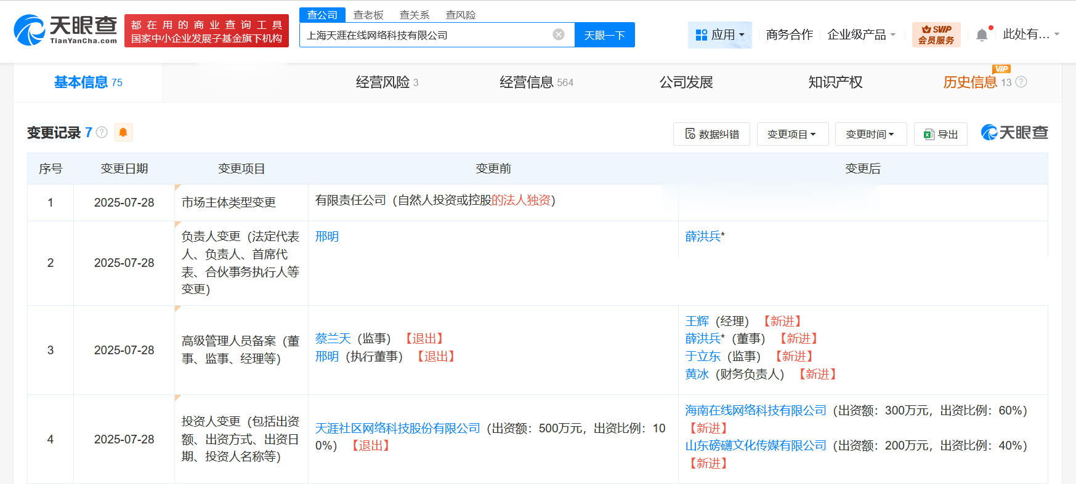Open the 黄冰 (财务负责人) link

pyautogui.click(x=697, y=375)
